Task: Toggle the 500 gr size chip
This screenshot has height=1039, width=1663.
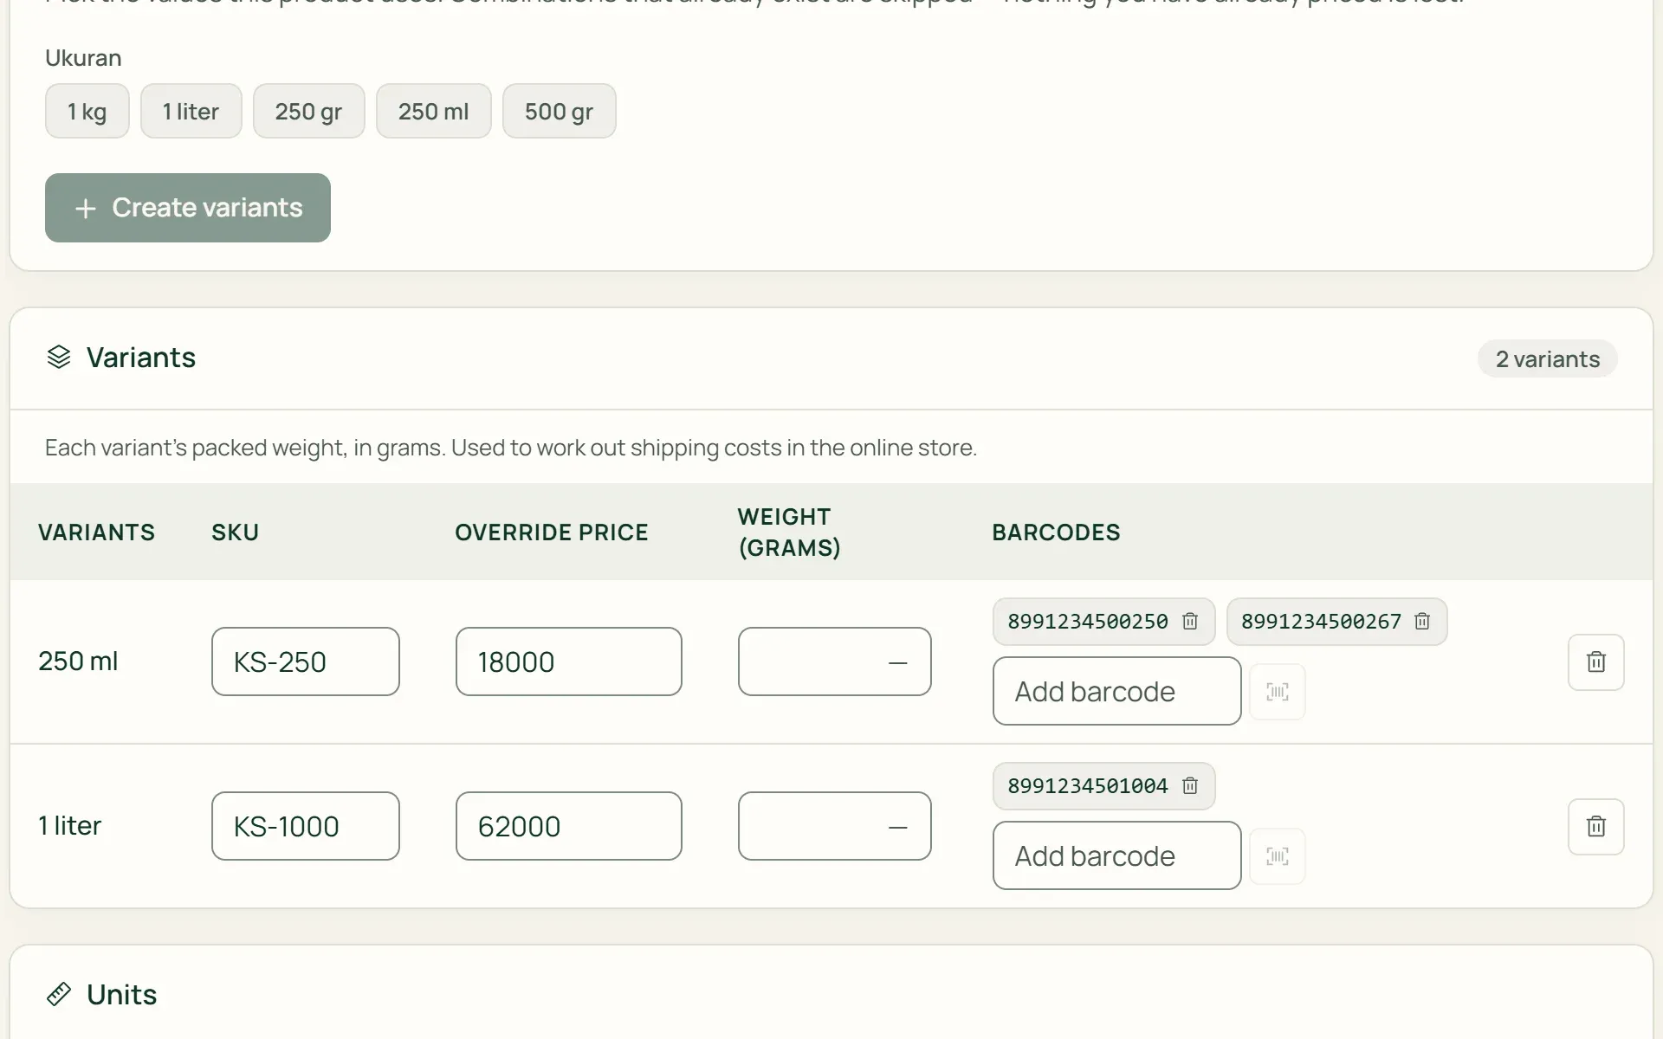Action: pyautogui.click(x=559, y=111)
